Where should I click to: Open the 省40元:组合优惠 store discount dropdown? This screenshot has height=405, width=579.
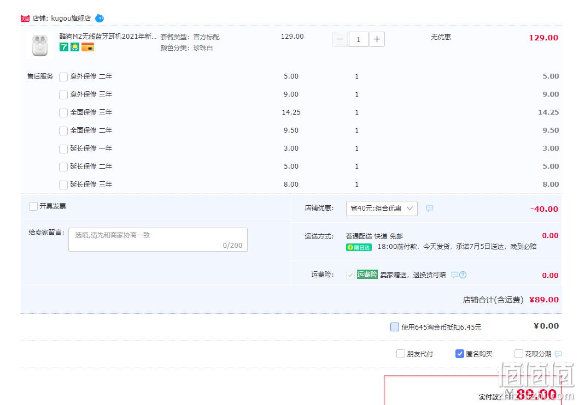pos(382,209)
